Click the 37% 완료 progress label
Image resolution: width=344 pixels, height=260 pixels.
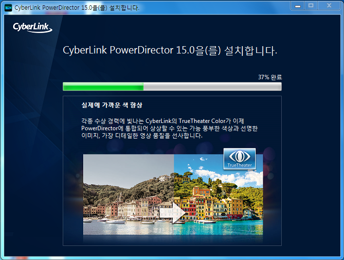(270, 77)
